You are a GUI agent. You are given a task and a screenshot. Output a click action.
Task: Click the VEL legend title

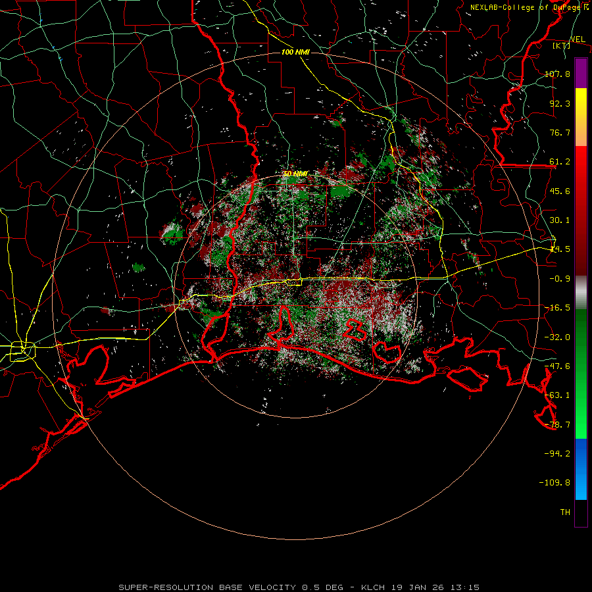[x=578, y=39]
